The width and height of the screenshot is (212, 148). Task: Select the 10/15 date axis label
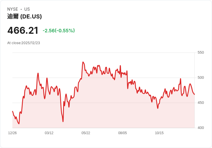click(159, 133)
